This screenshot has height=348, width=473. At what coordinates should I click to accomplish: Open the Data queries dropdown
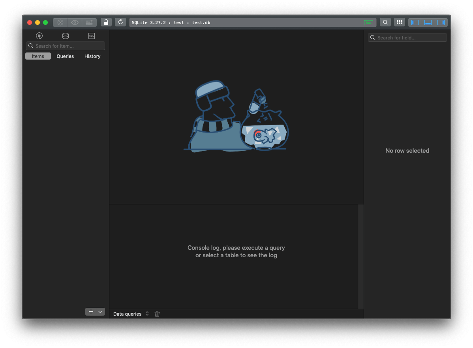pos(131,314)
